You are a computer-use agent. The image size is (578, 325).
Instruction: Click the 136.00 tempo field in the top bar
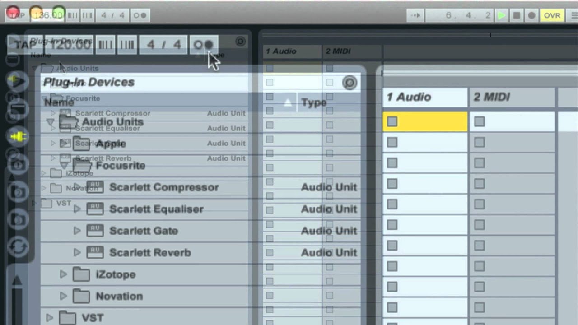point(48,15)
